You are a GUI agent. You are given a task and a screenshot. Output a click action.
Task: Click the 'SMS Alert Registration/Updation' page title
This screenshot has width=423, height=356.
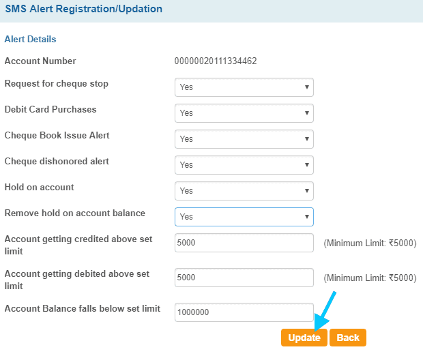tap(84, 10)
